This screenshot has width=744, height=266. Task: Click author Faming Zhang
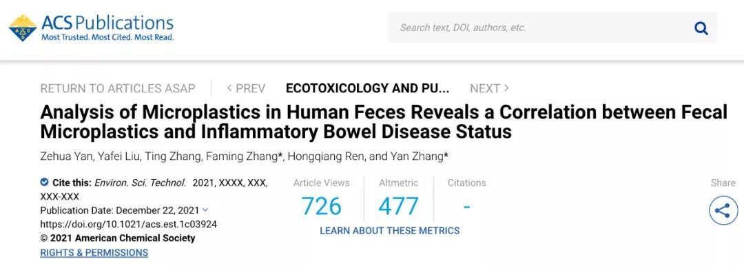(x=242, y=156)
